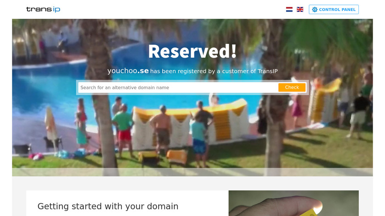Select the UK flag for English
The height and width of the screenshot is (216, 385).
(x=300, y=10)
